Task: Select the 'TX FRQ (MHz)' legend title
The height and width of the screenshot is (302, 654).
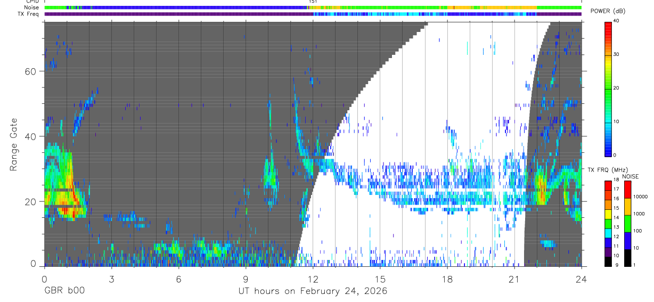Action: [608, 170]
